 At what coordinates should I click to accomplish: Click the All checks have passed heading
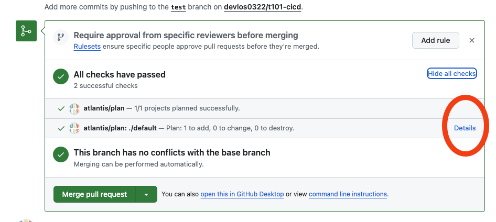120,74
